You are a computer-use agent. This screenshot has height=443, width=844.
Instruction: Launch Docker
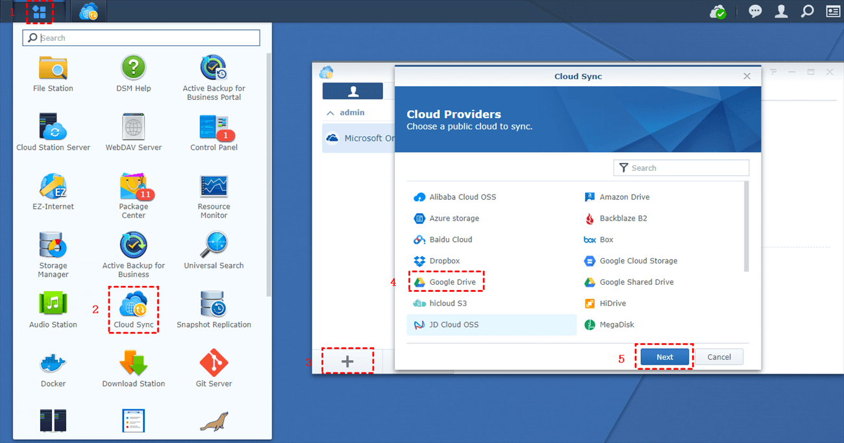pos(53,368)
